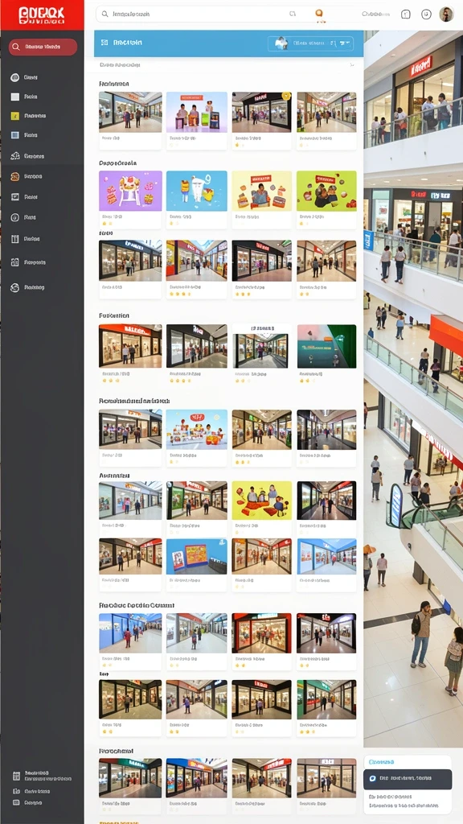Click the red pill search button in the dark sidebar

click(x=43, y=47)
